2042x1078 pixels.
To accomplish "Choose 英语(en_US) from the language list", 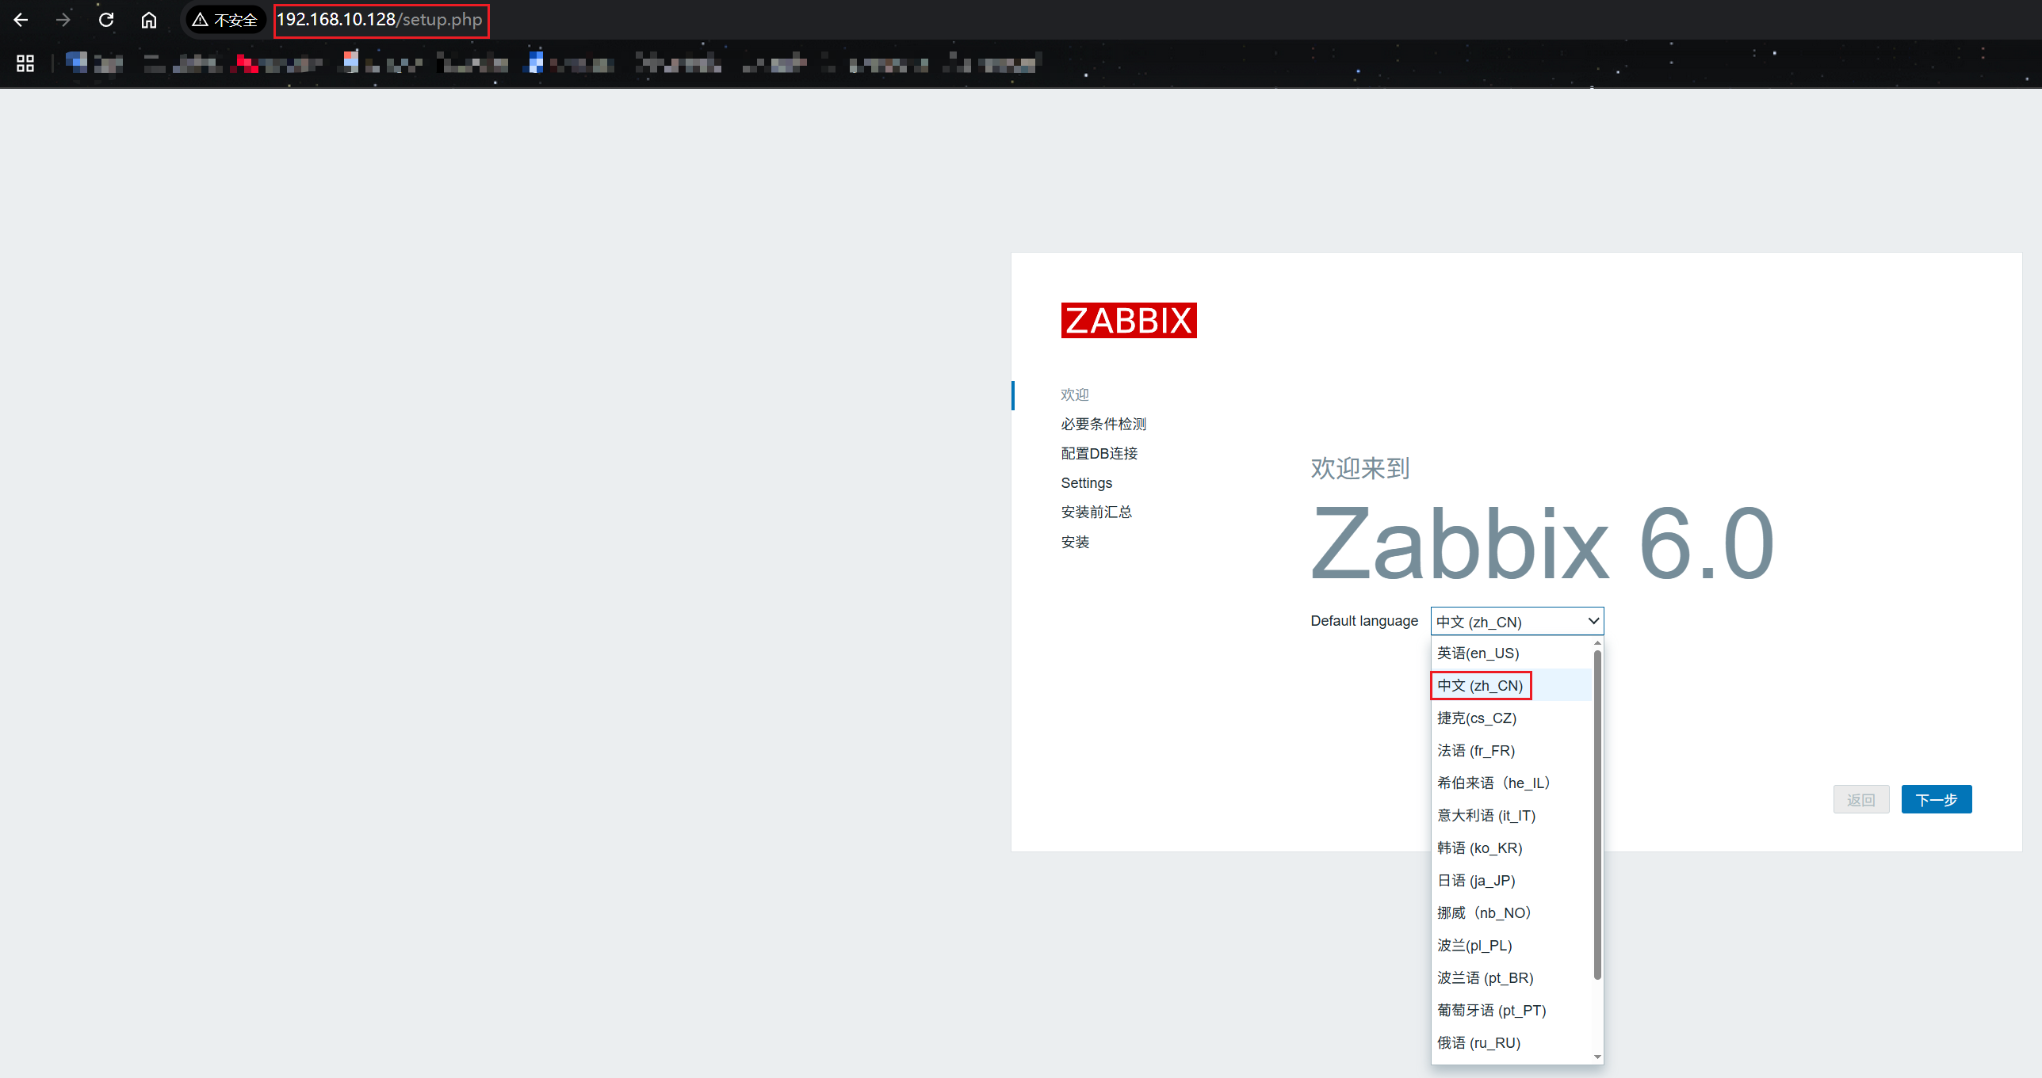I will coord(1511,653).
